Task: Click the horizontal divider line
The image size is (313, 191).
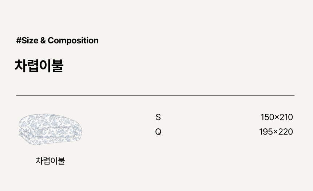Action: pyautogui.click(x=155, y=95)
